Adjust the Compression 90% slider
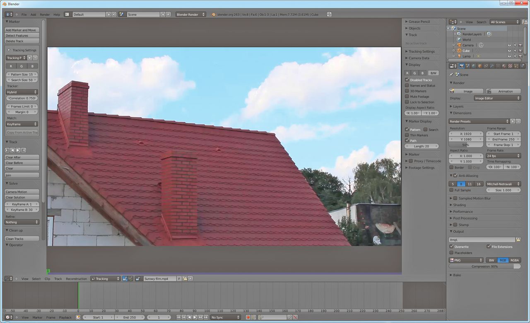Image resolution: width=530 pixels, height=323 pixels. click(x=485, y=266)
